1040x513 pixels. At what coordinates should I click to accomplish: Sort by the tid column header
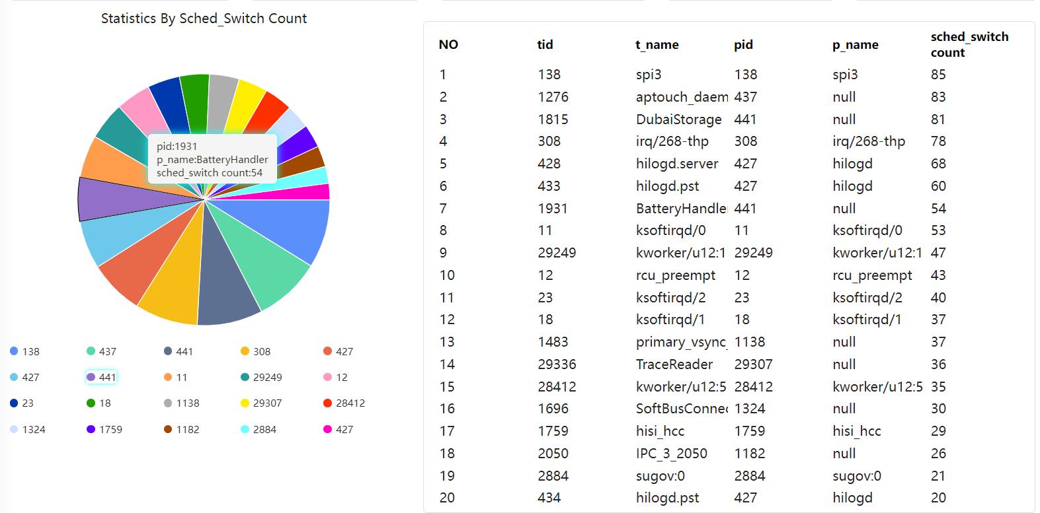coord(545,44)
